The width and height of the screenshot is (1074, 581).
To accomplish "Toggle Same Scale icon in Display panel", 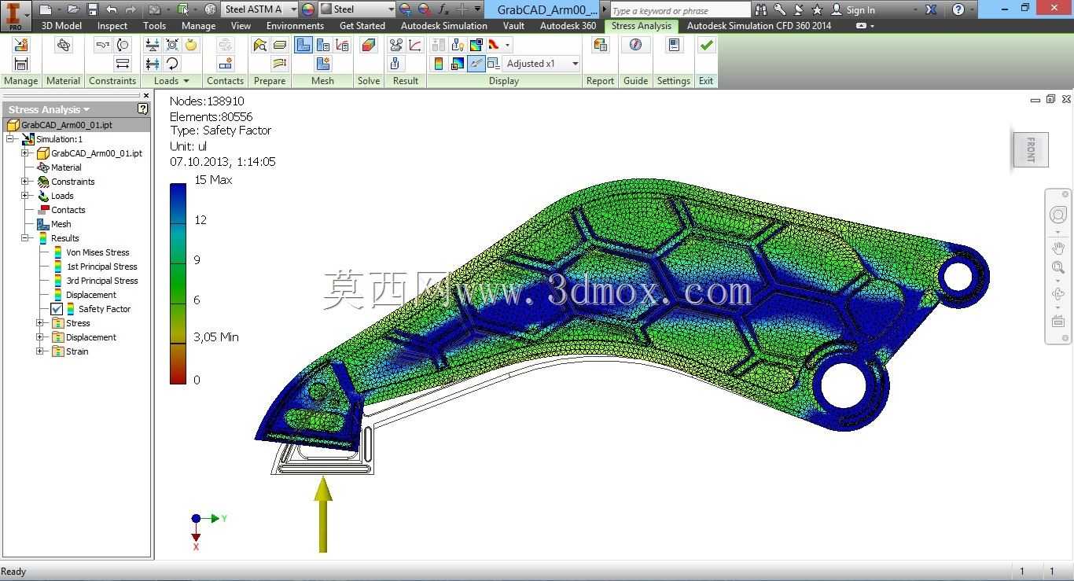I will point(439,45).
